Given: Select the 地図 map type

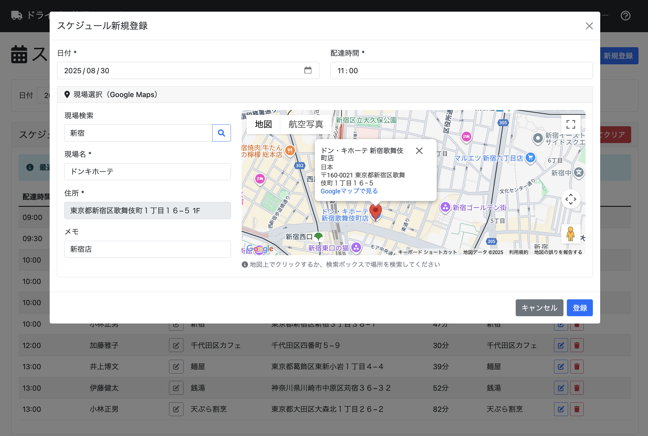Looking at the screenshot, I should pos(263,124).
